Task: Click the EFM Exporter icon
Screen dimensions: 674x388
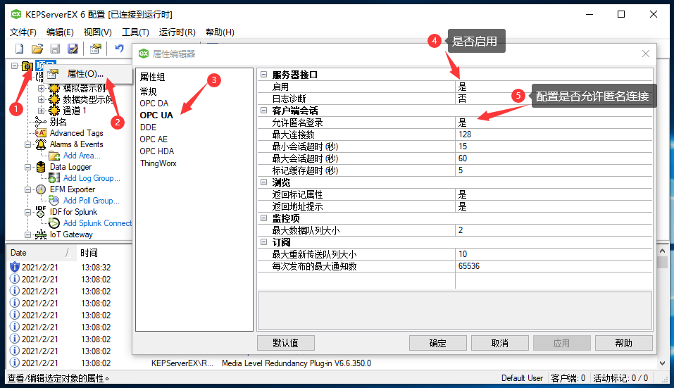Action: click(40, 189)
